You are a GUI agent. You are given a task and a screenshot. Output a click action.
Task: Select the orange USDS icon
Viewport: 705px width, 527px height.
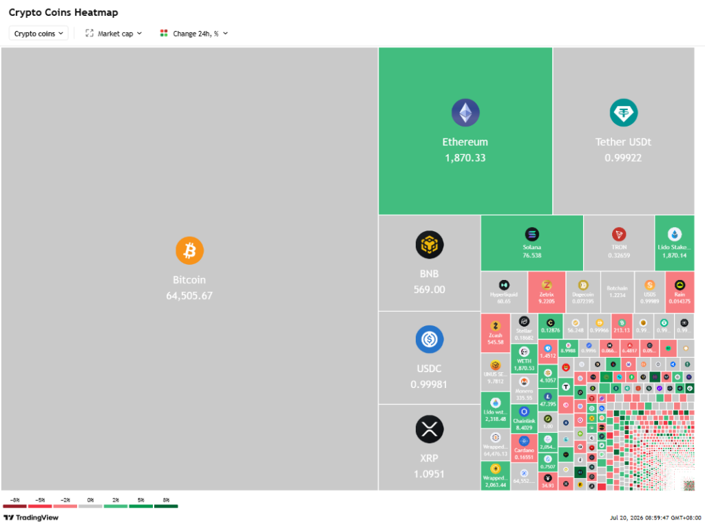click(x=650, y=285)
